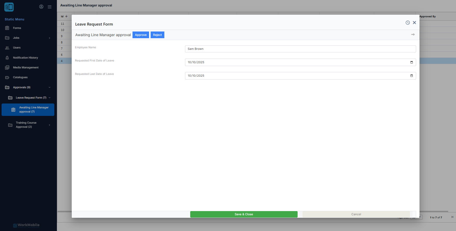Edit the Employee Name field

click(x=300, y=49)
